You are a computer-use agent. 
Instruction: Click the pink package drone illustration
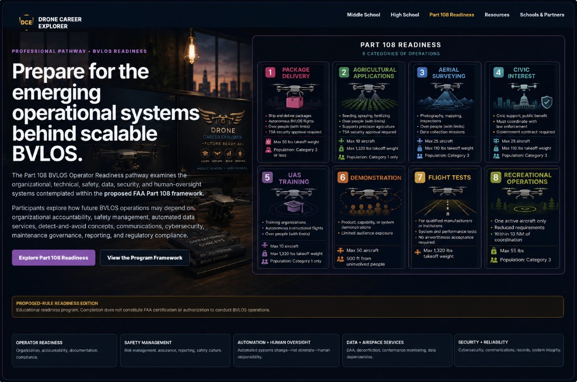click(294, 95)
